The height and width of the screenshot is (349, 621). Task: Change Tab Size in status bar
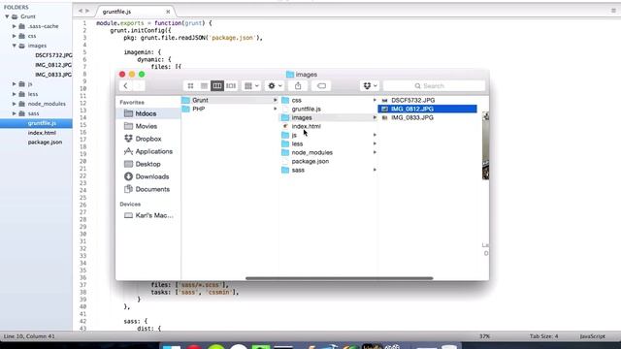[543, 336]
